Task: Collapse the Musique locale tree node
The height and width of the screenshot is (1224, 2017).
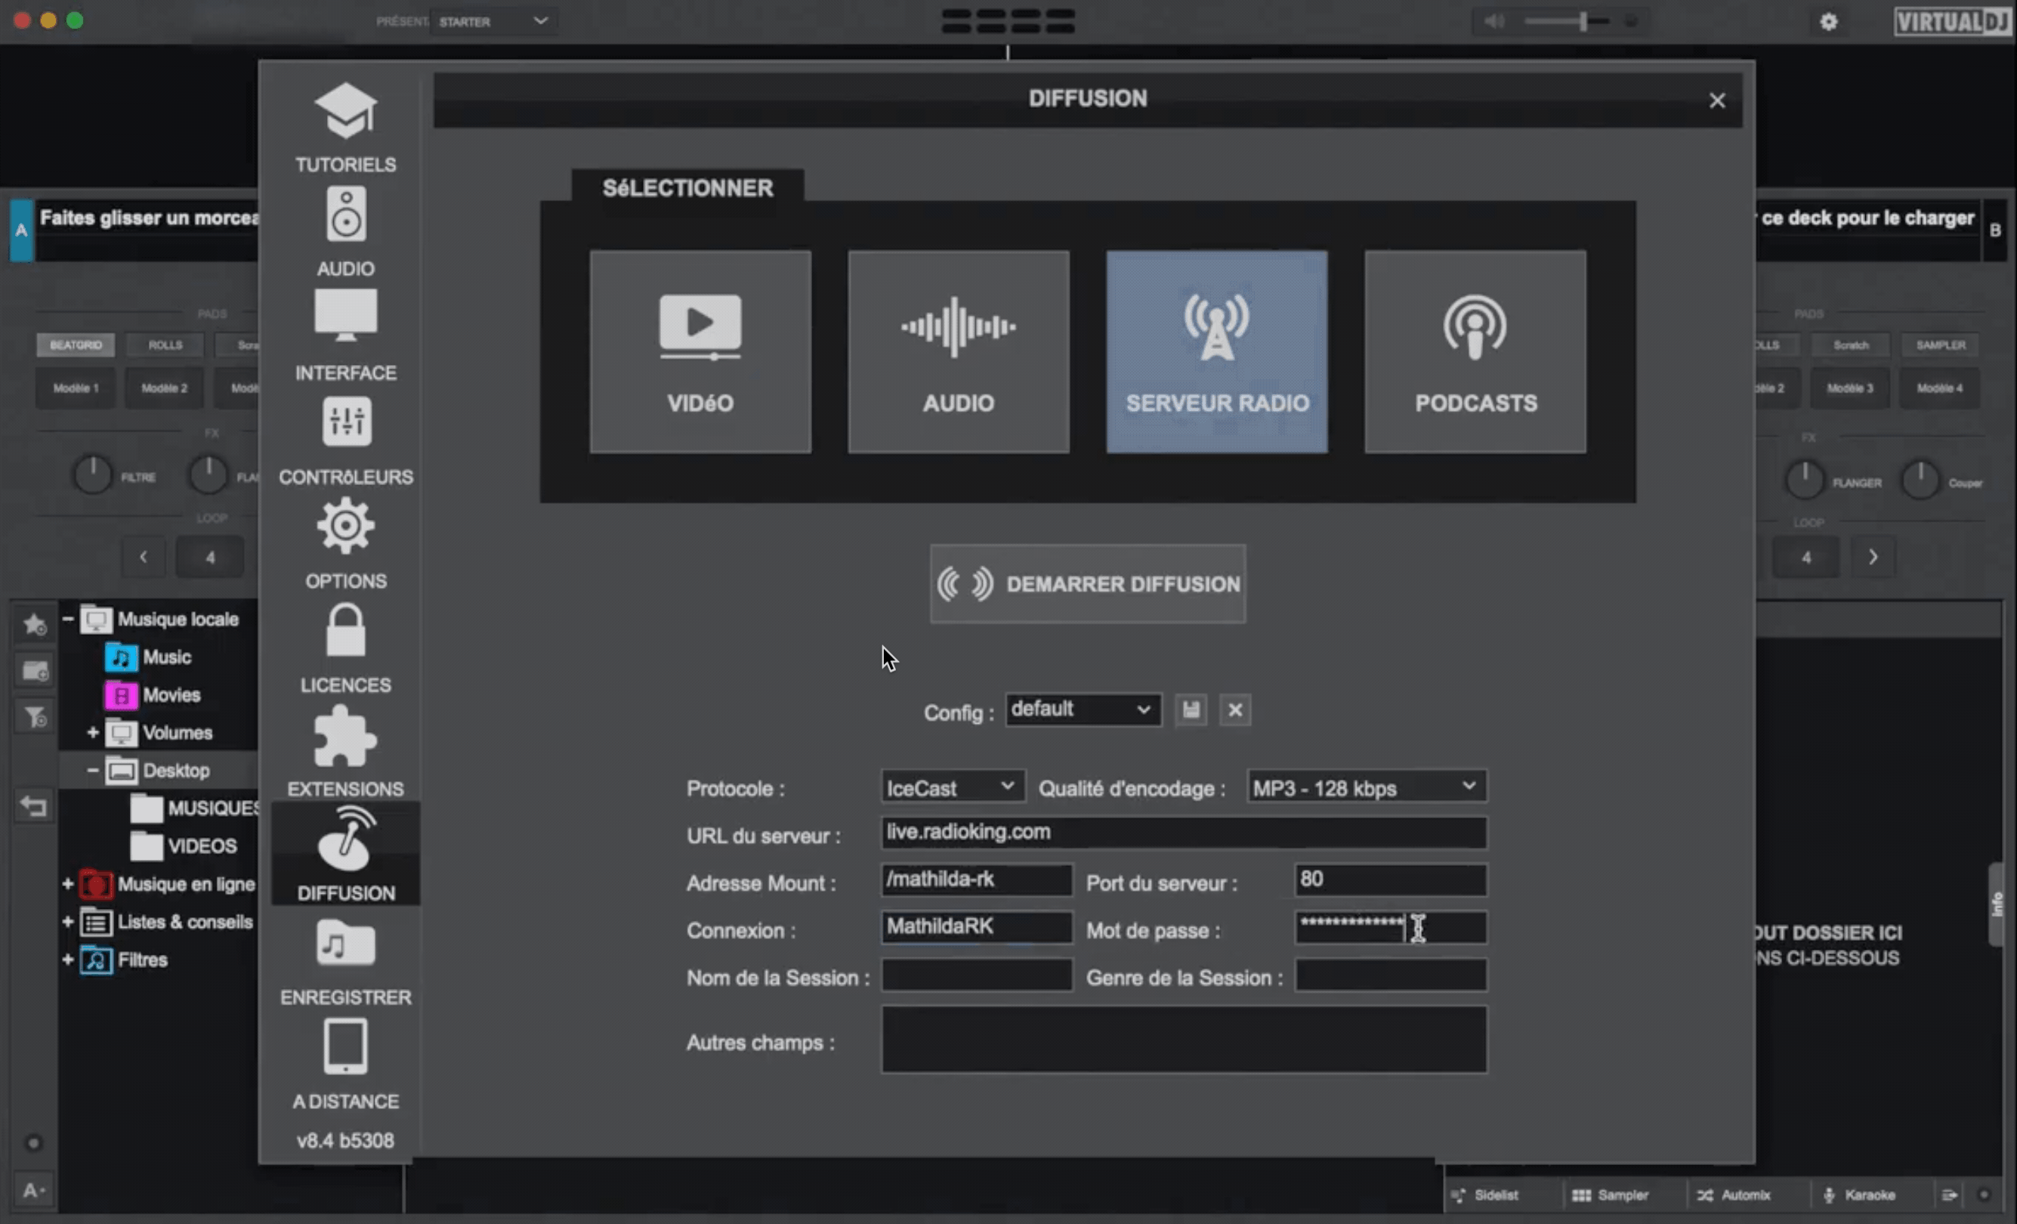Action: tap(68, 619)
